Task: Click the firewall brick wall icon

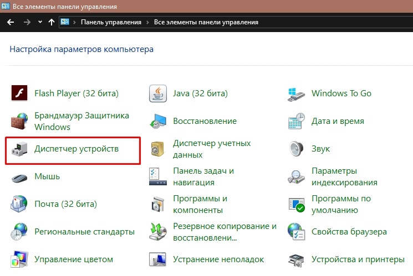Action: coord(19,121)
